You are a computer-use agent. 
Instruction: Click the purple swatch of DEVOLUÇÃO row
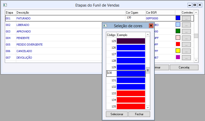tap(178, 57)
